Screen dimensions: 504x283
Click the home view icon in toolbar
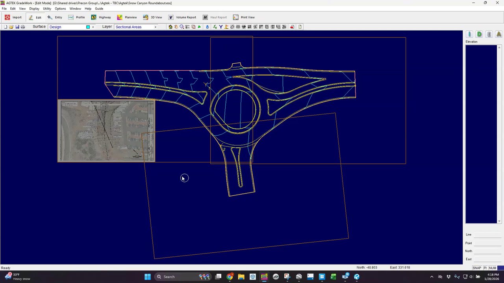(170, 27)
